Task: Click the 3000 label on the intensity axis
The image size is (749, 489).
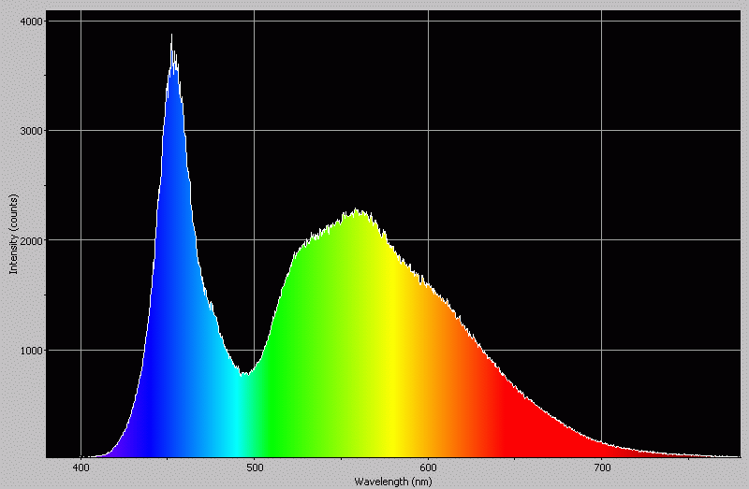Action: coord(32,131)
